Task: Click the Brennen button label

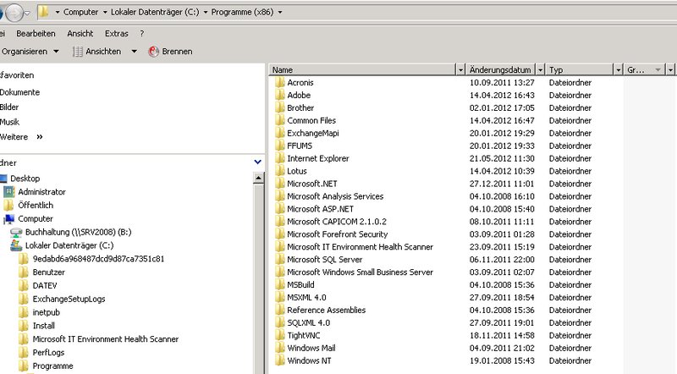Action: click(x=177, y=52)
